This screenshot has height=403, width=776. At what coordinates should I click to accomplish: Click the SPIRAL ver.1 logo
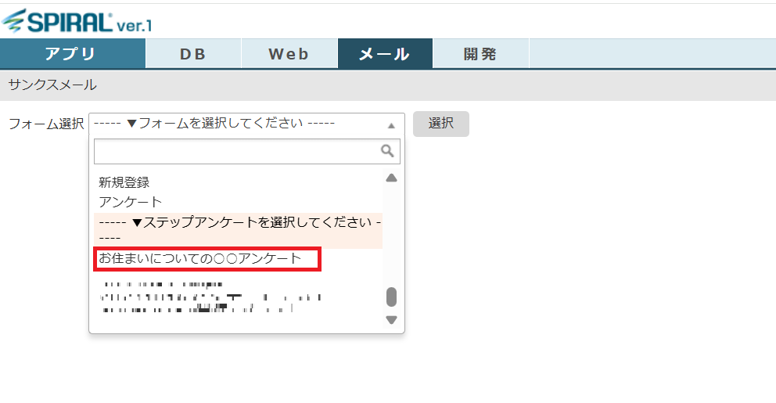coord(77,21)
